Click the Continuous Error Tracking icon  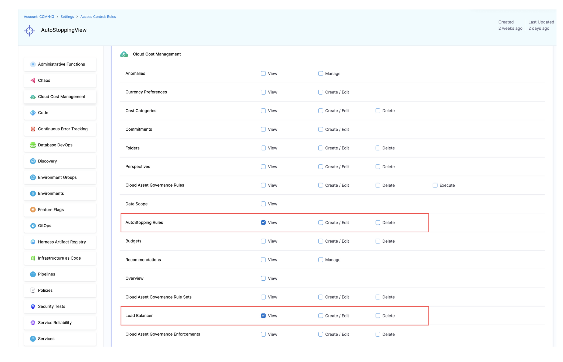(x=33, y=129)
